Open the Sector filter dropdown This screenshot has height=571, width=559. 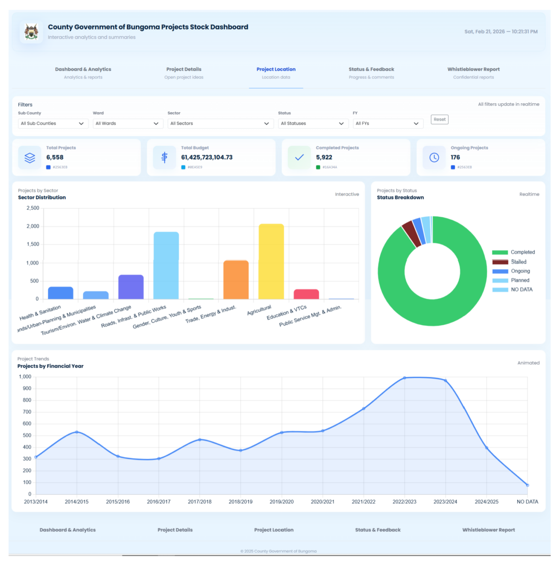click(220, 123)
